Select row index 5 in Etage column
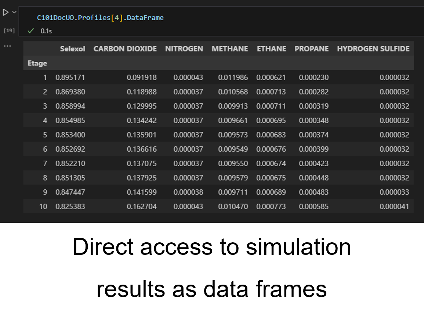The width and height of the screenshot is (424, 317). (x=45, y=135)
